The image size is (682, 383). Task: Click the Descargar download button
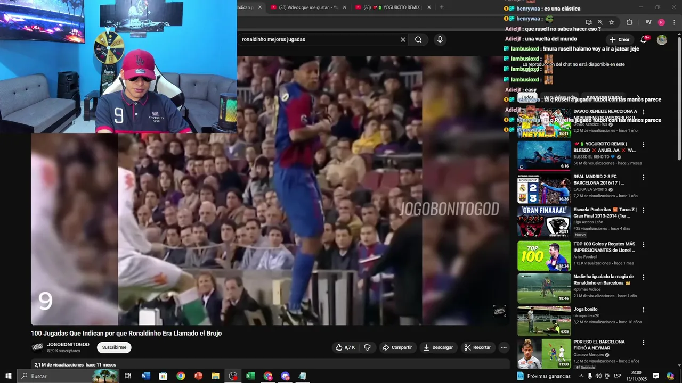(438, 347)
